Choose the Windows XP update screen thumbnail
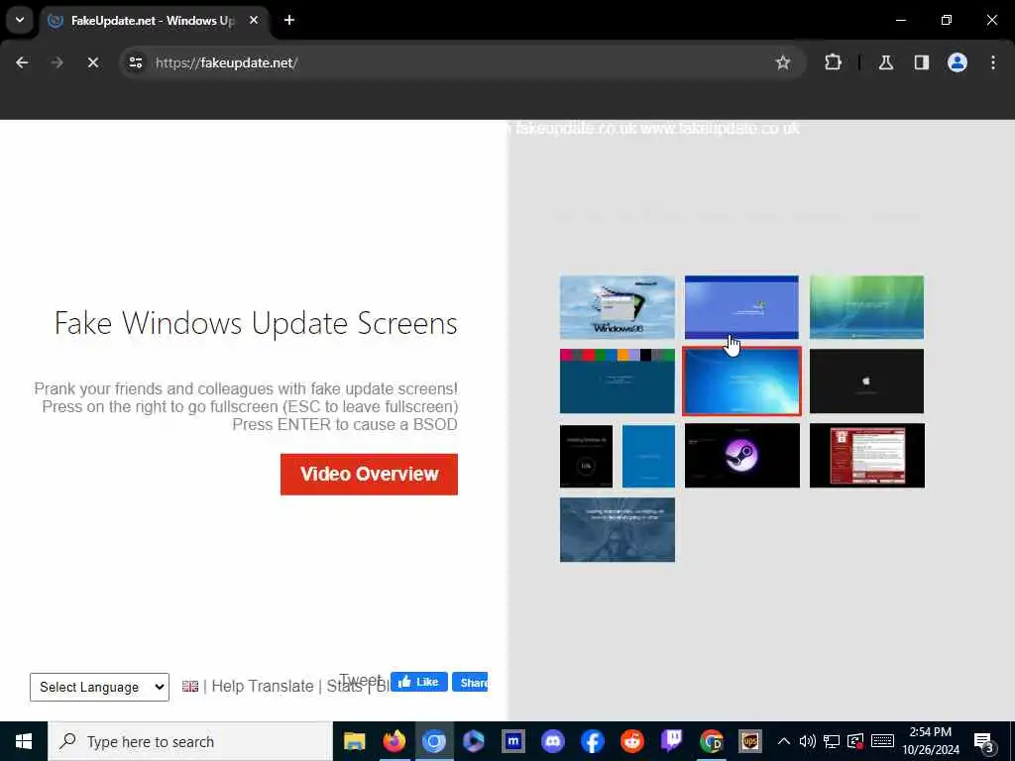The width and height of the screenshot is (1015, 761). click(x=741, y=307)
